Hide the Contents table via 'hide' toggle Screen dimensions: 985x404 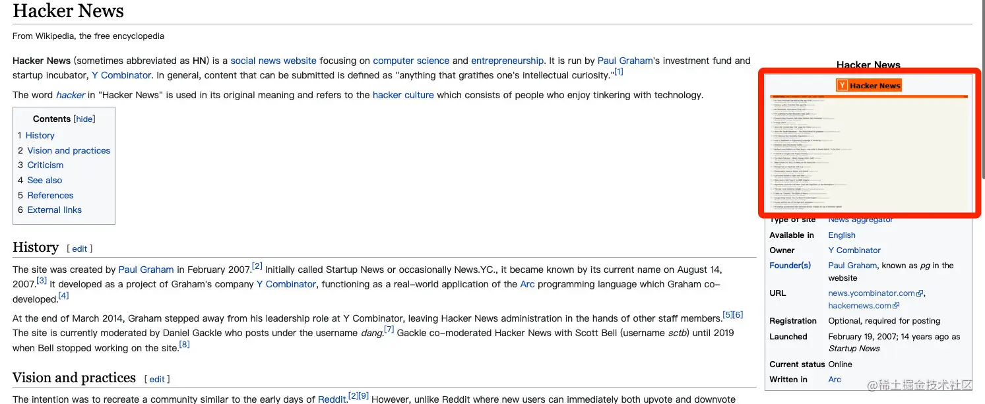[84, 119]
